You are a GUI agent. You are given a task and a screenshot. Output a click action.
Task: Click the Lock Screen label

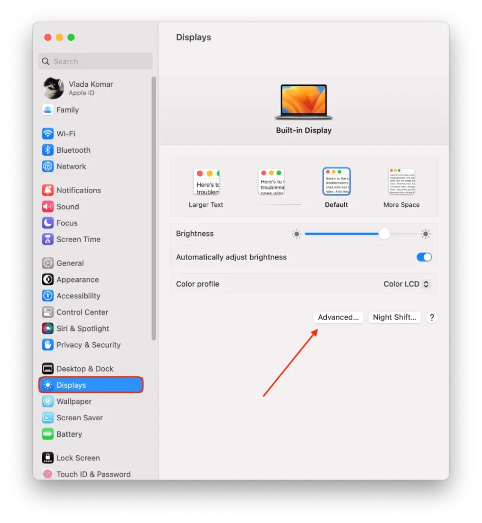coord(78,458)
